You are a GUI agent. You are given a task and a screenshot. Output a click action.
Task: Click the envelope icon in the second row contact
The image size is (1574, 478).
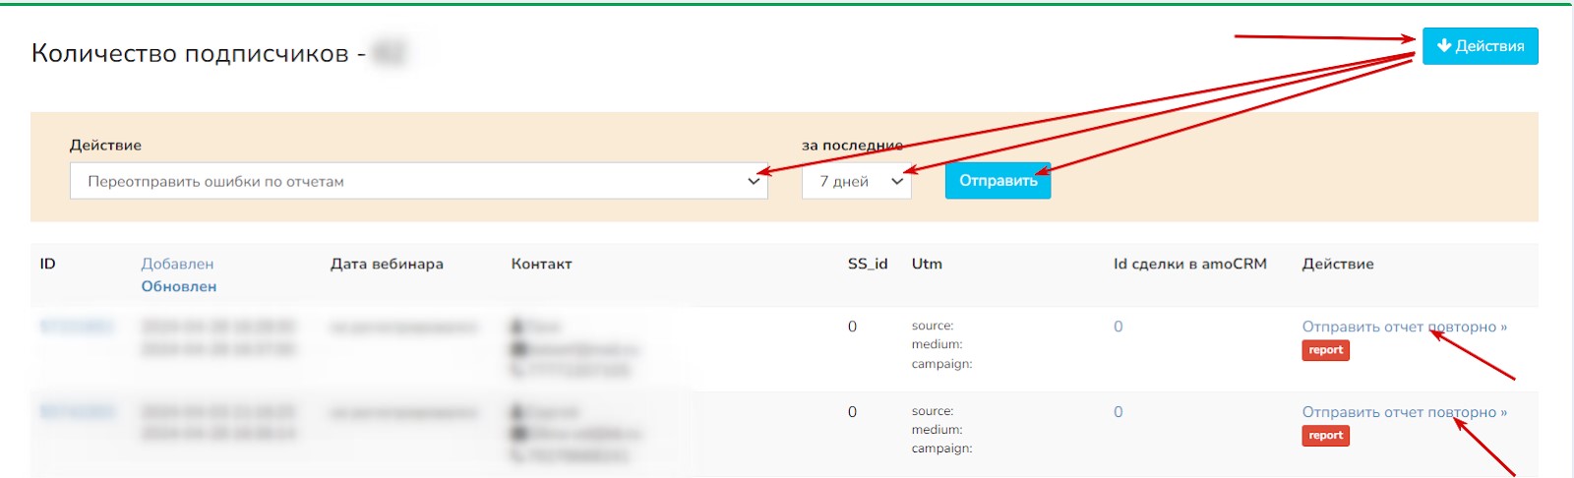click(x=517, y=434)
